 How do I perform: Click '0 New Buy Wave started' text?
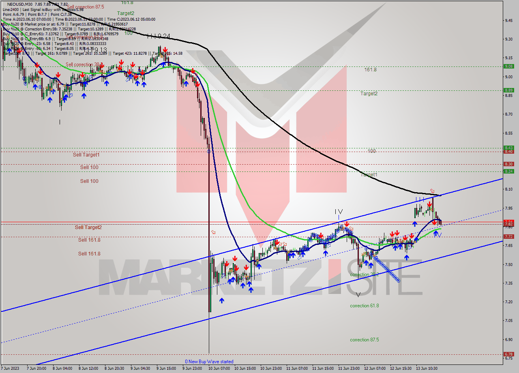pyautogui.click(x=209, y=362)
